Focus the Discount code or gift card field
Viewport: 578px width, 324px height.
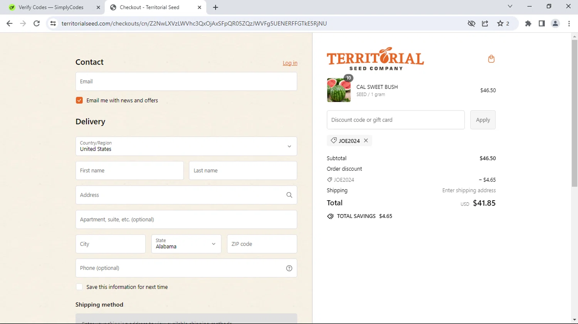coord(396,120)
